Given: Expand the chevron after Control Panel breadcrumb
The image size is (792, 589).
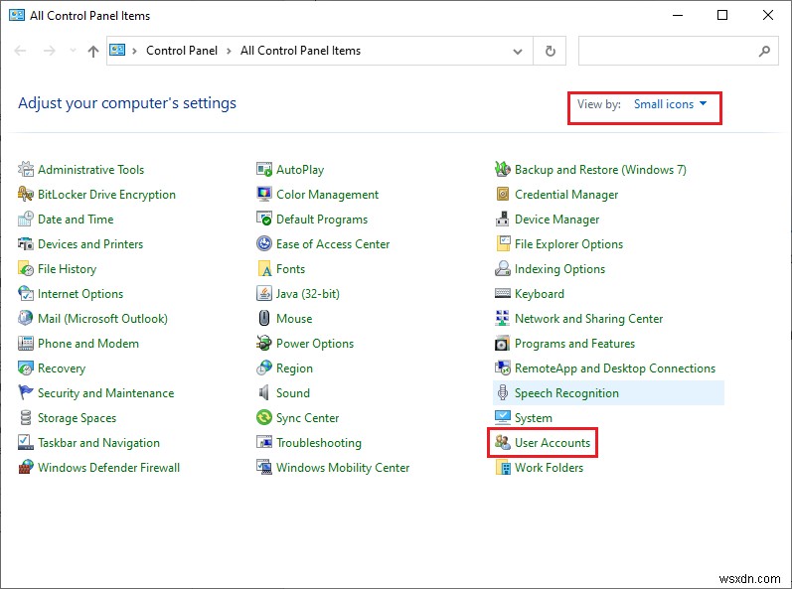Looking at the screenshot, I should point(231,51).
